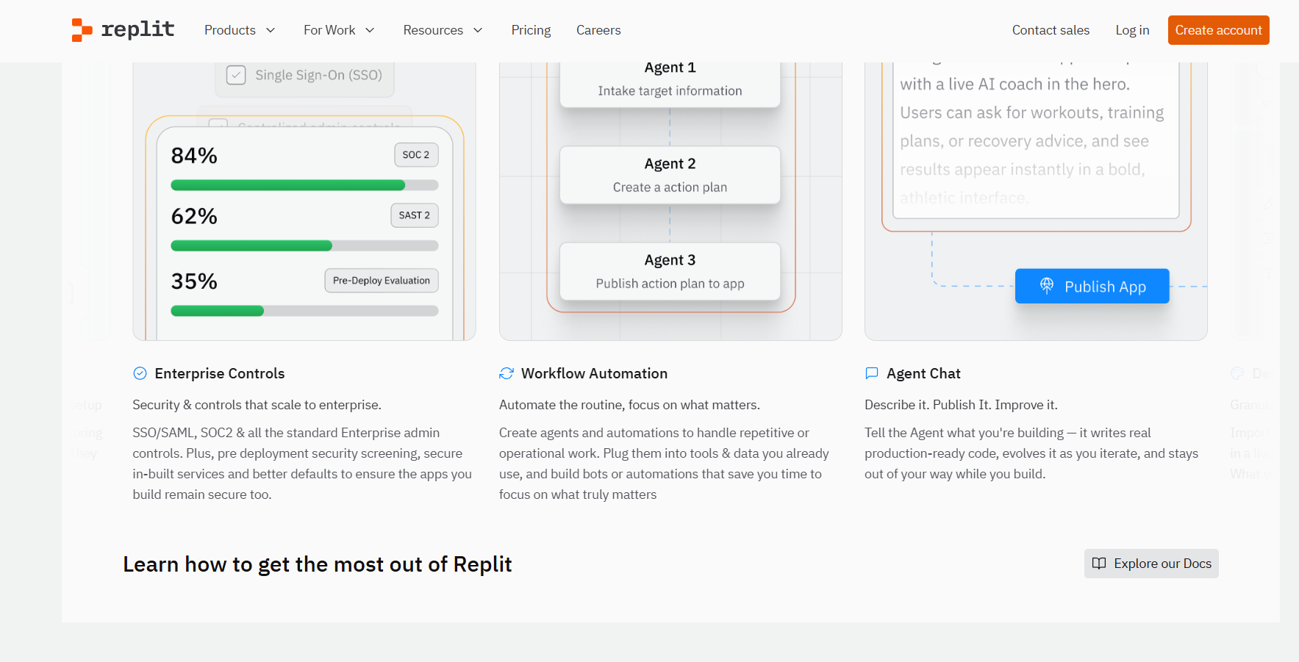Open the For Work dropdown
Viewport: 1299px width, 662px height.
339,30
